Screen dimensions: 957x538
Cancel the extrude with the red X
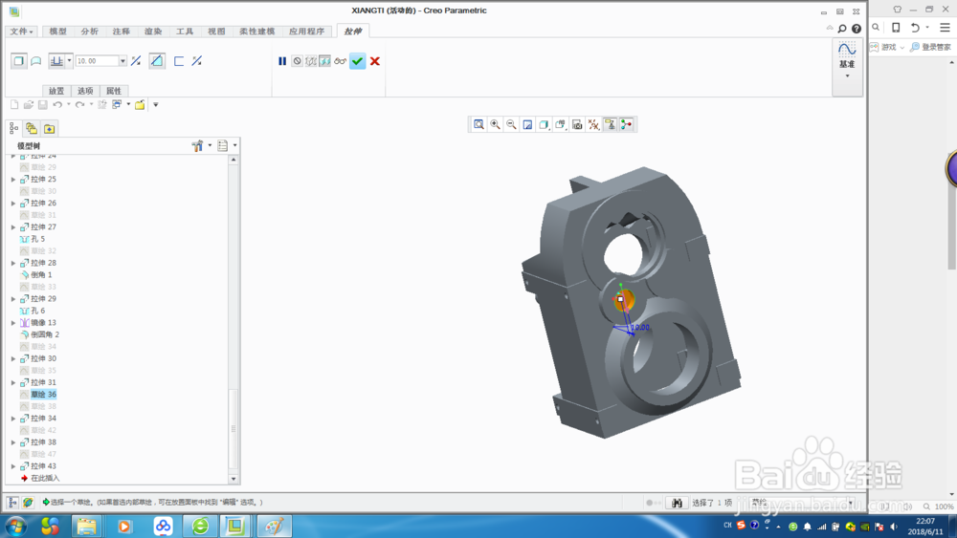375,61
